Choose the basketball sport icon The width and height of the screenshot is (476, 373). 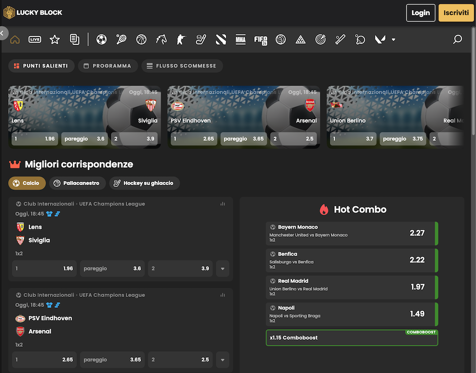[141, 39]
